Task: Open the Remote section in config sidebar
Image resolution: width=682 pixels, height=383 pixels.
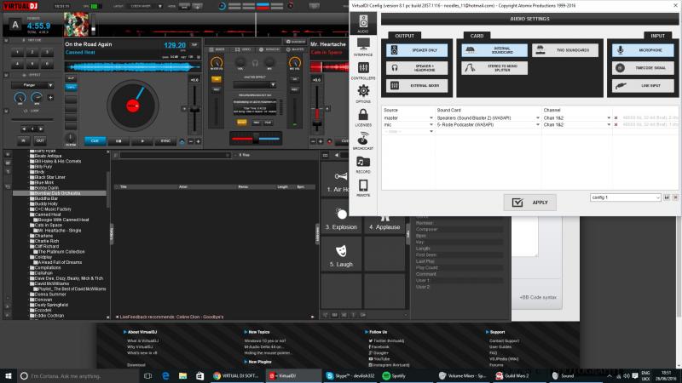Action: click(363, 187)
